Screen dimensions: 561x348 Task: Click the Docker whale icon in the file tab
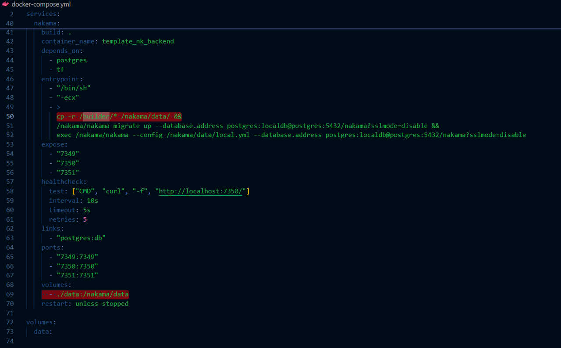6,4
